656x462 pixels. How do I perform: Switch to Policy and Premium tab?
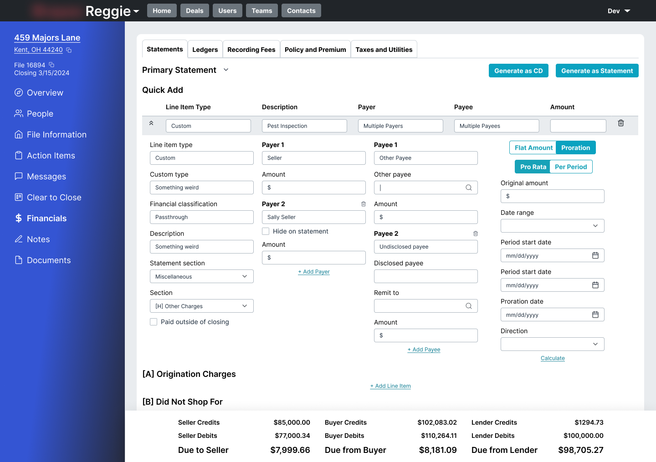click(x=315, y=50)
